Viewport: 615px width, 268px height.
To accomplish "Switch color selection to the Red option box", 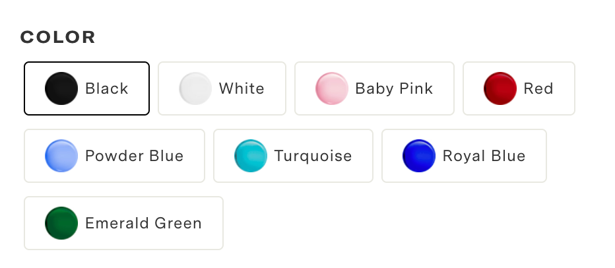I will click(519, 88).
